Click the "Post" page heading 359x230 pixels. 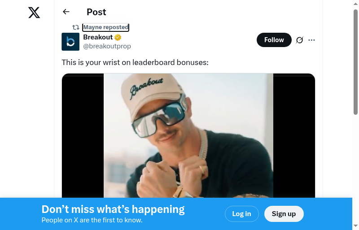pyautogui.click(x=96, y=12)
